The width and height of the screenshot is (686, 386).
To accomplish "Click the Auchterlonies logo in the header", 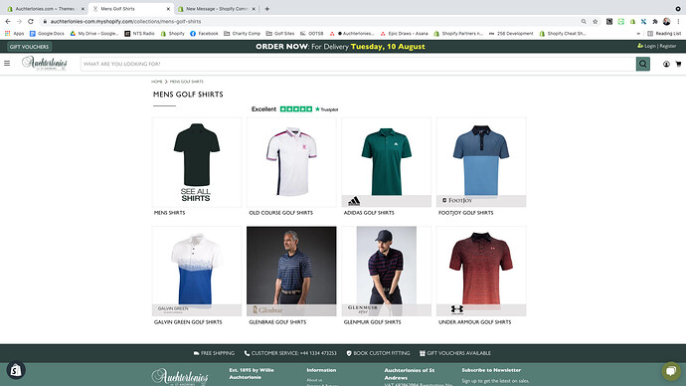I will click(x=45, y=63).
